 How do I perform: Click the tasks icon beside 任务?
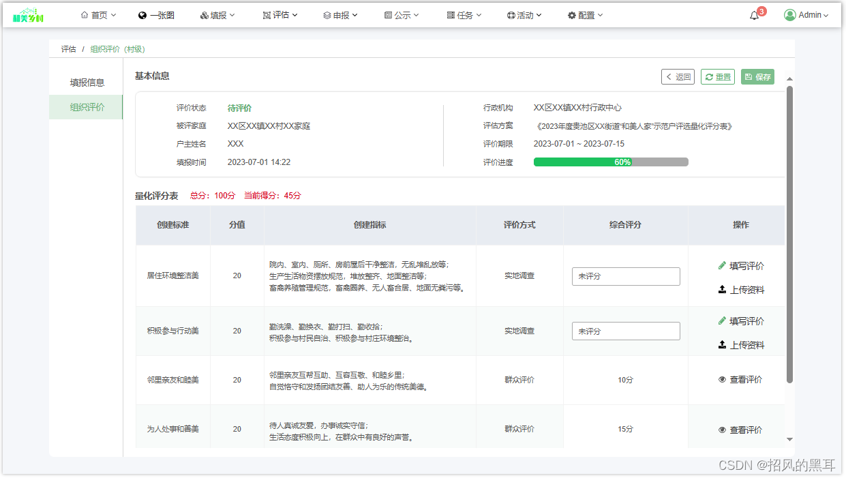tap(451, 15)
